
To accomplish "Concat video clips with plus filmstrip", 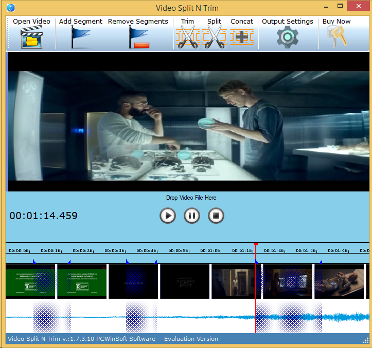I will (x=242, y=33).
